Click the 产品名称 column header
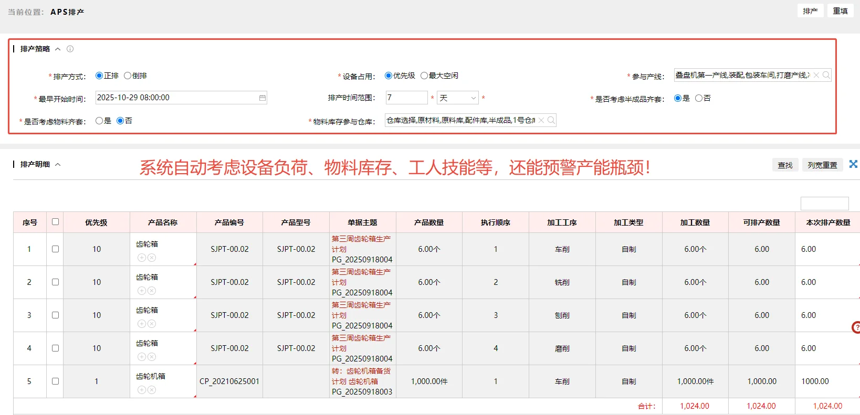The image size is (860, 415). click(x=163, y=222)
